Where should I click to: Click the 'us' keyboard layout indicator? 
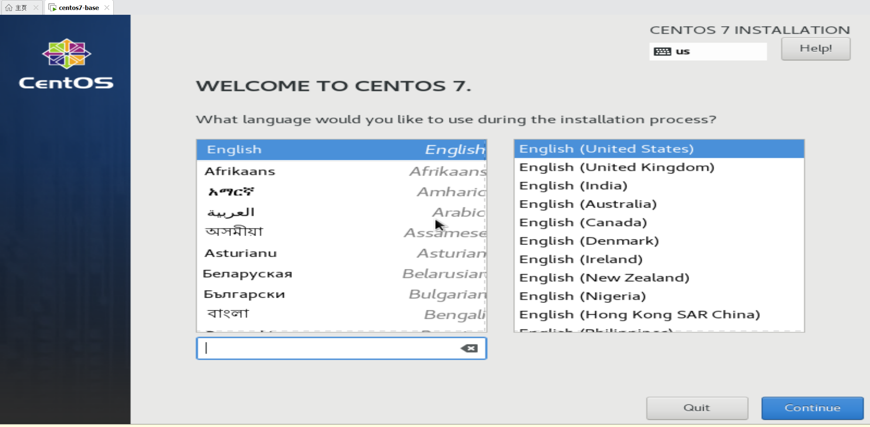coord(708,51)
